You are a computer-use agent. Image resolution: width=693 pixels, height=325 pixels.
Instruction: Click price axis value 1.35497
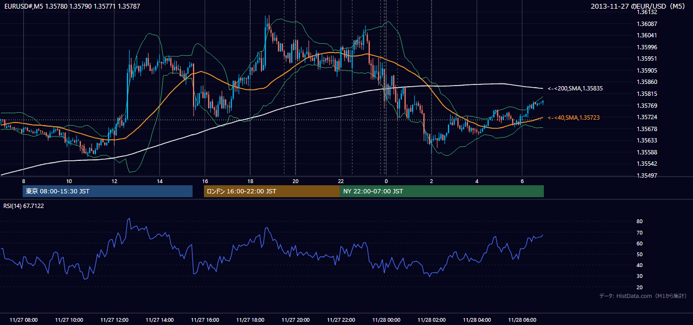(x=647, y=175)
